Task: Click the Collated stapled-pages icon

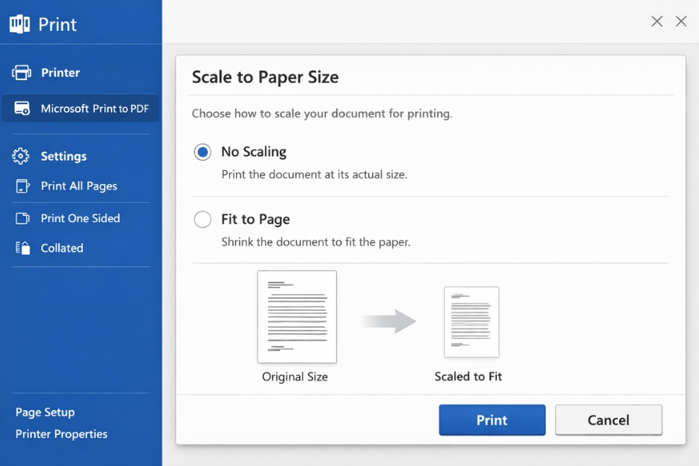Action: coord(22,248)
